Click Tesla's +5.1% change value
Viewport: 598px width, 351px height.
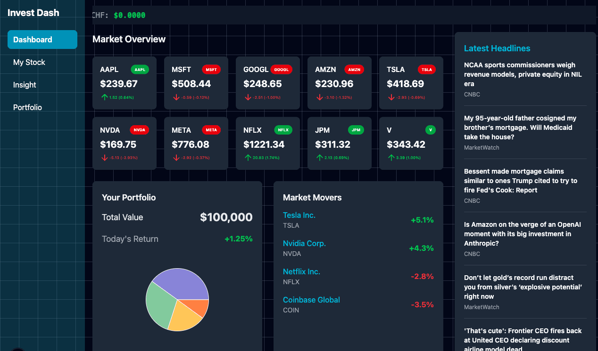[422, 220]
